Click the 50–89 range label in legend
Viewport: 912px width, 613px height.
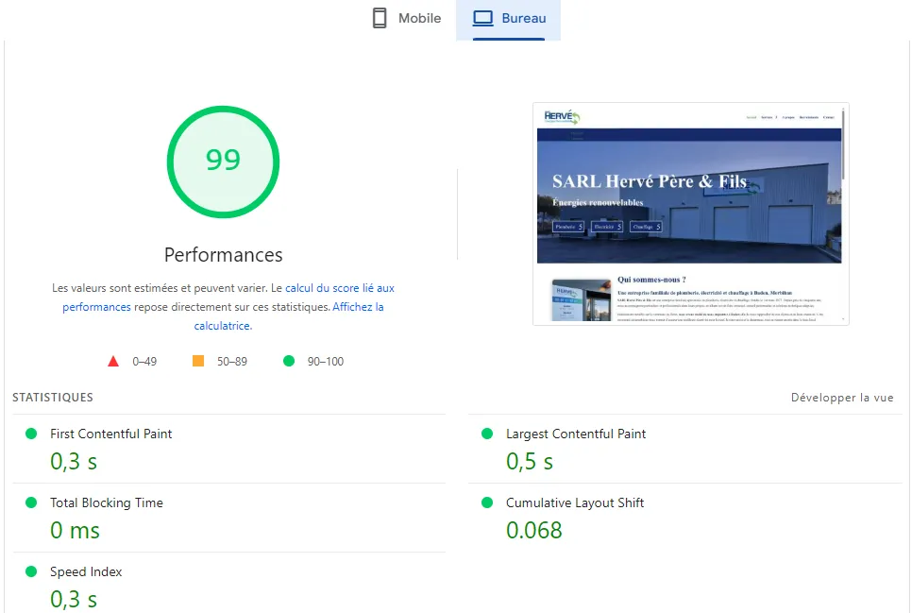232,362
